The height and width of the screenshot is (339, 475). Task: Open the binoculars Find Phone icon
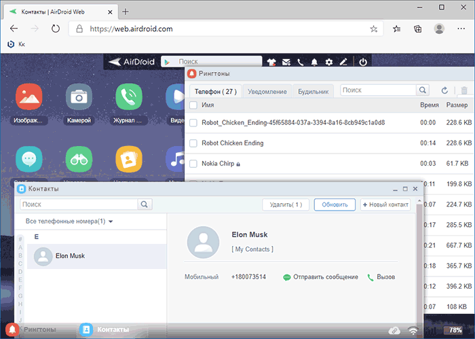tap(79, 159)
